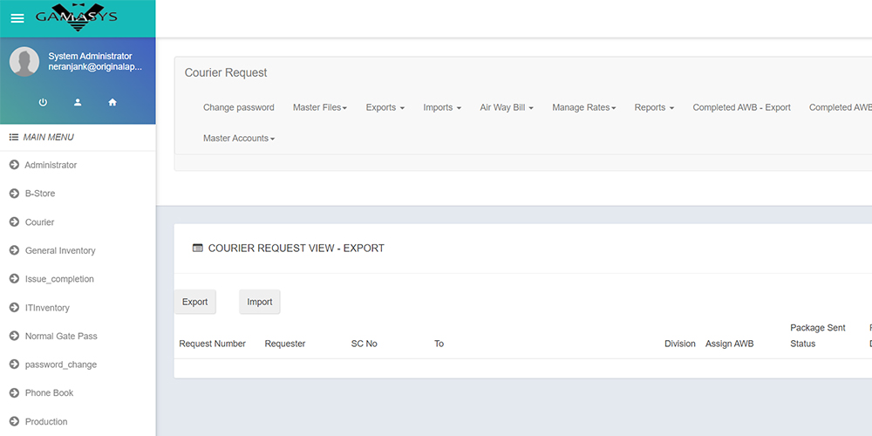
Task: Click the power logout icon
Action: click(43, 102)
